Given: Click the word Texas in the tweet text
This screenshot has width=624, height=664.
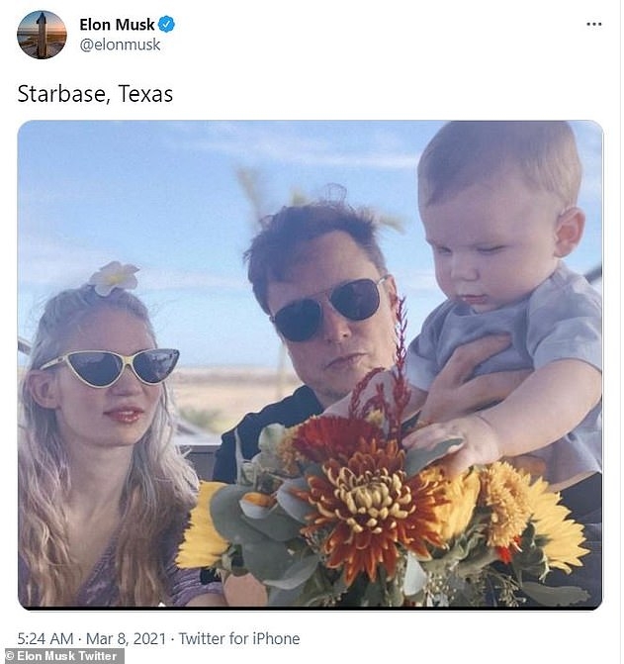Looking at the screenshot, I should [145, 94].
